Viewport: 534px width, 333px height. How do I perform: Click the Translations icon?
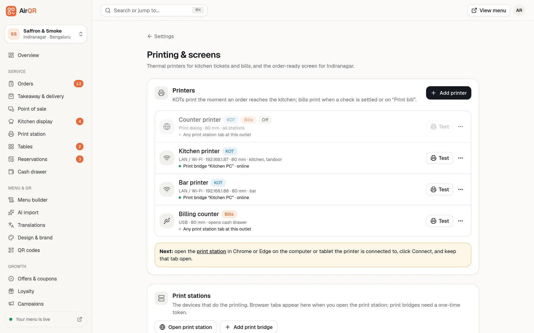(11, 225)
